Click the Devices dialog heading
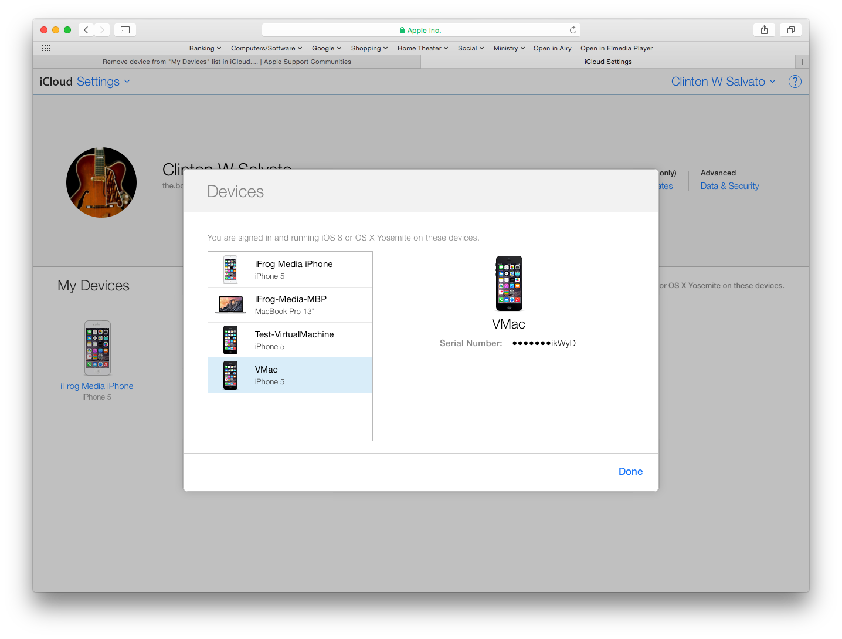The width and height of the screenshot is (842, 639). coord(236,191)
